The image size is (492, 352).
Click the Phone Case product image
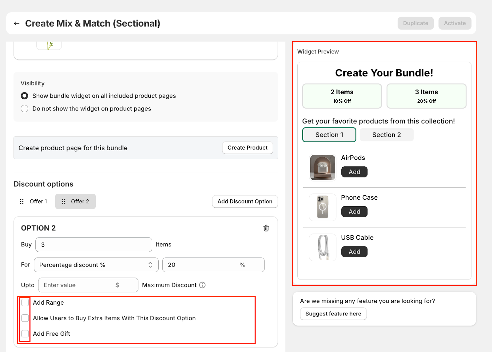tap(323, 207)
